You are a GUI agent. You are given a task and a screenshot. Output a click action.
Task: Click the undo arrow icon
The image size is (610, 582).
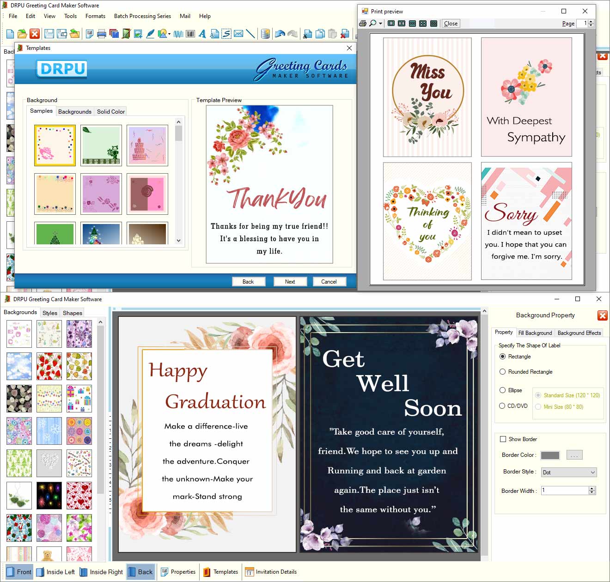279,34
